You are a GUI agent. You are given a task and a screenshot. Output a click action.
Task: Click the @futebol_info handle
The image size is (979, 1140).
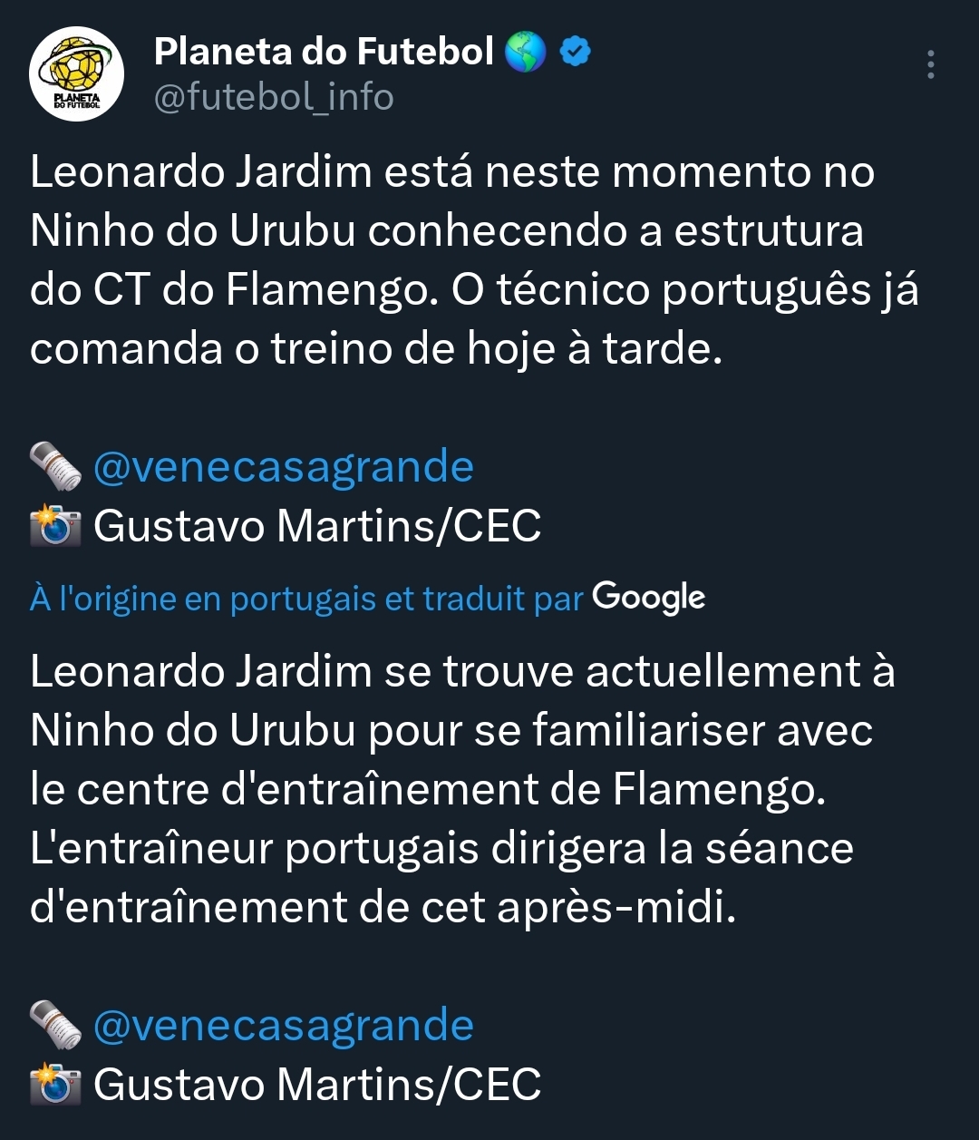pos(274,97)
